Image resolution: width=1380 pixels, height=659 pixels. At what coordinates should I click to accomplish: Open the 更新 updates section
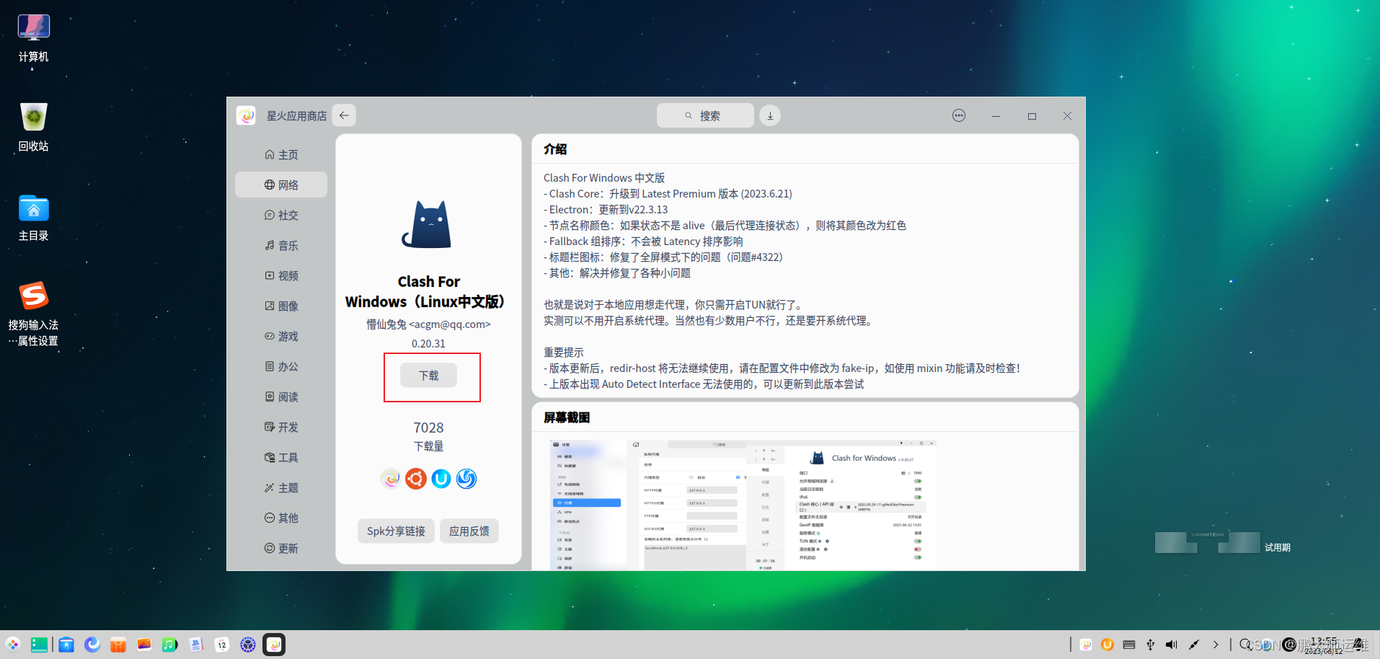pos(281,548)
